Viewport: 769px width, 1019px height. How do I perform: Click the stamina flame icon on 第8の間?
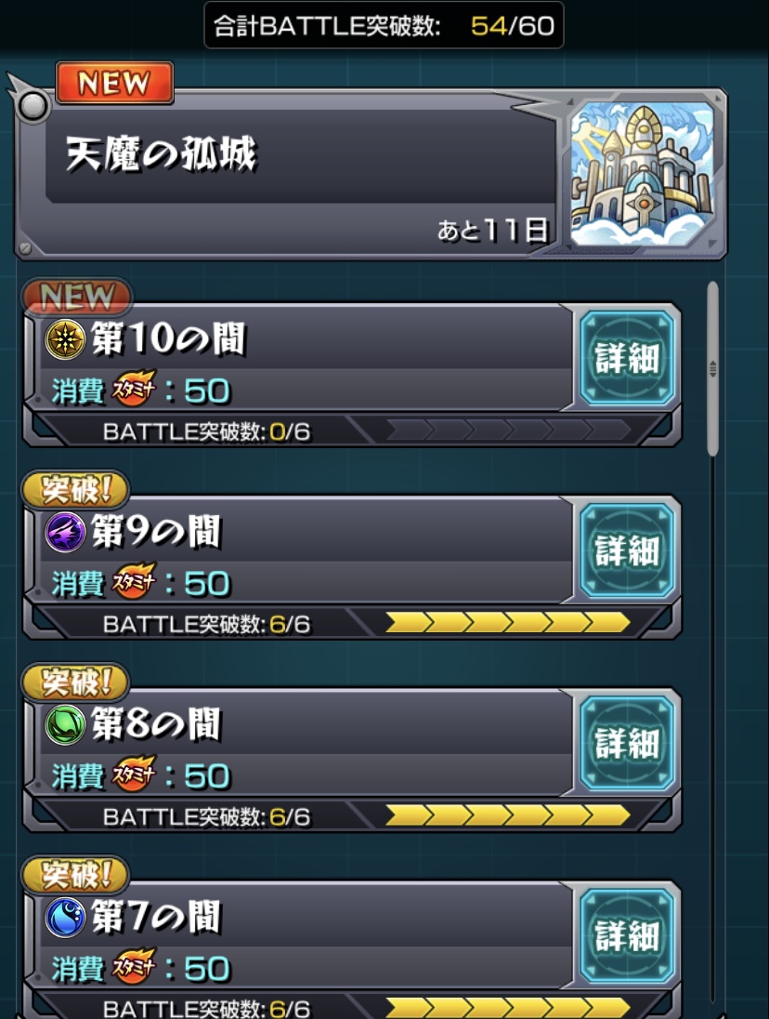click(135, 774)
